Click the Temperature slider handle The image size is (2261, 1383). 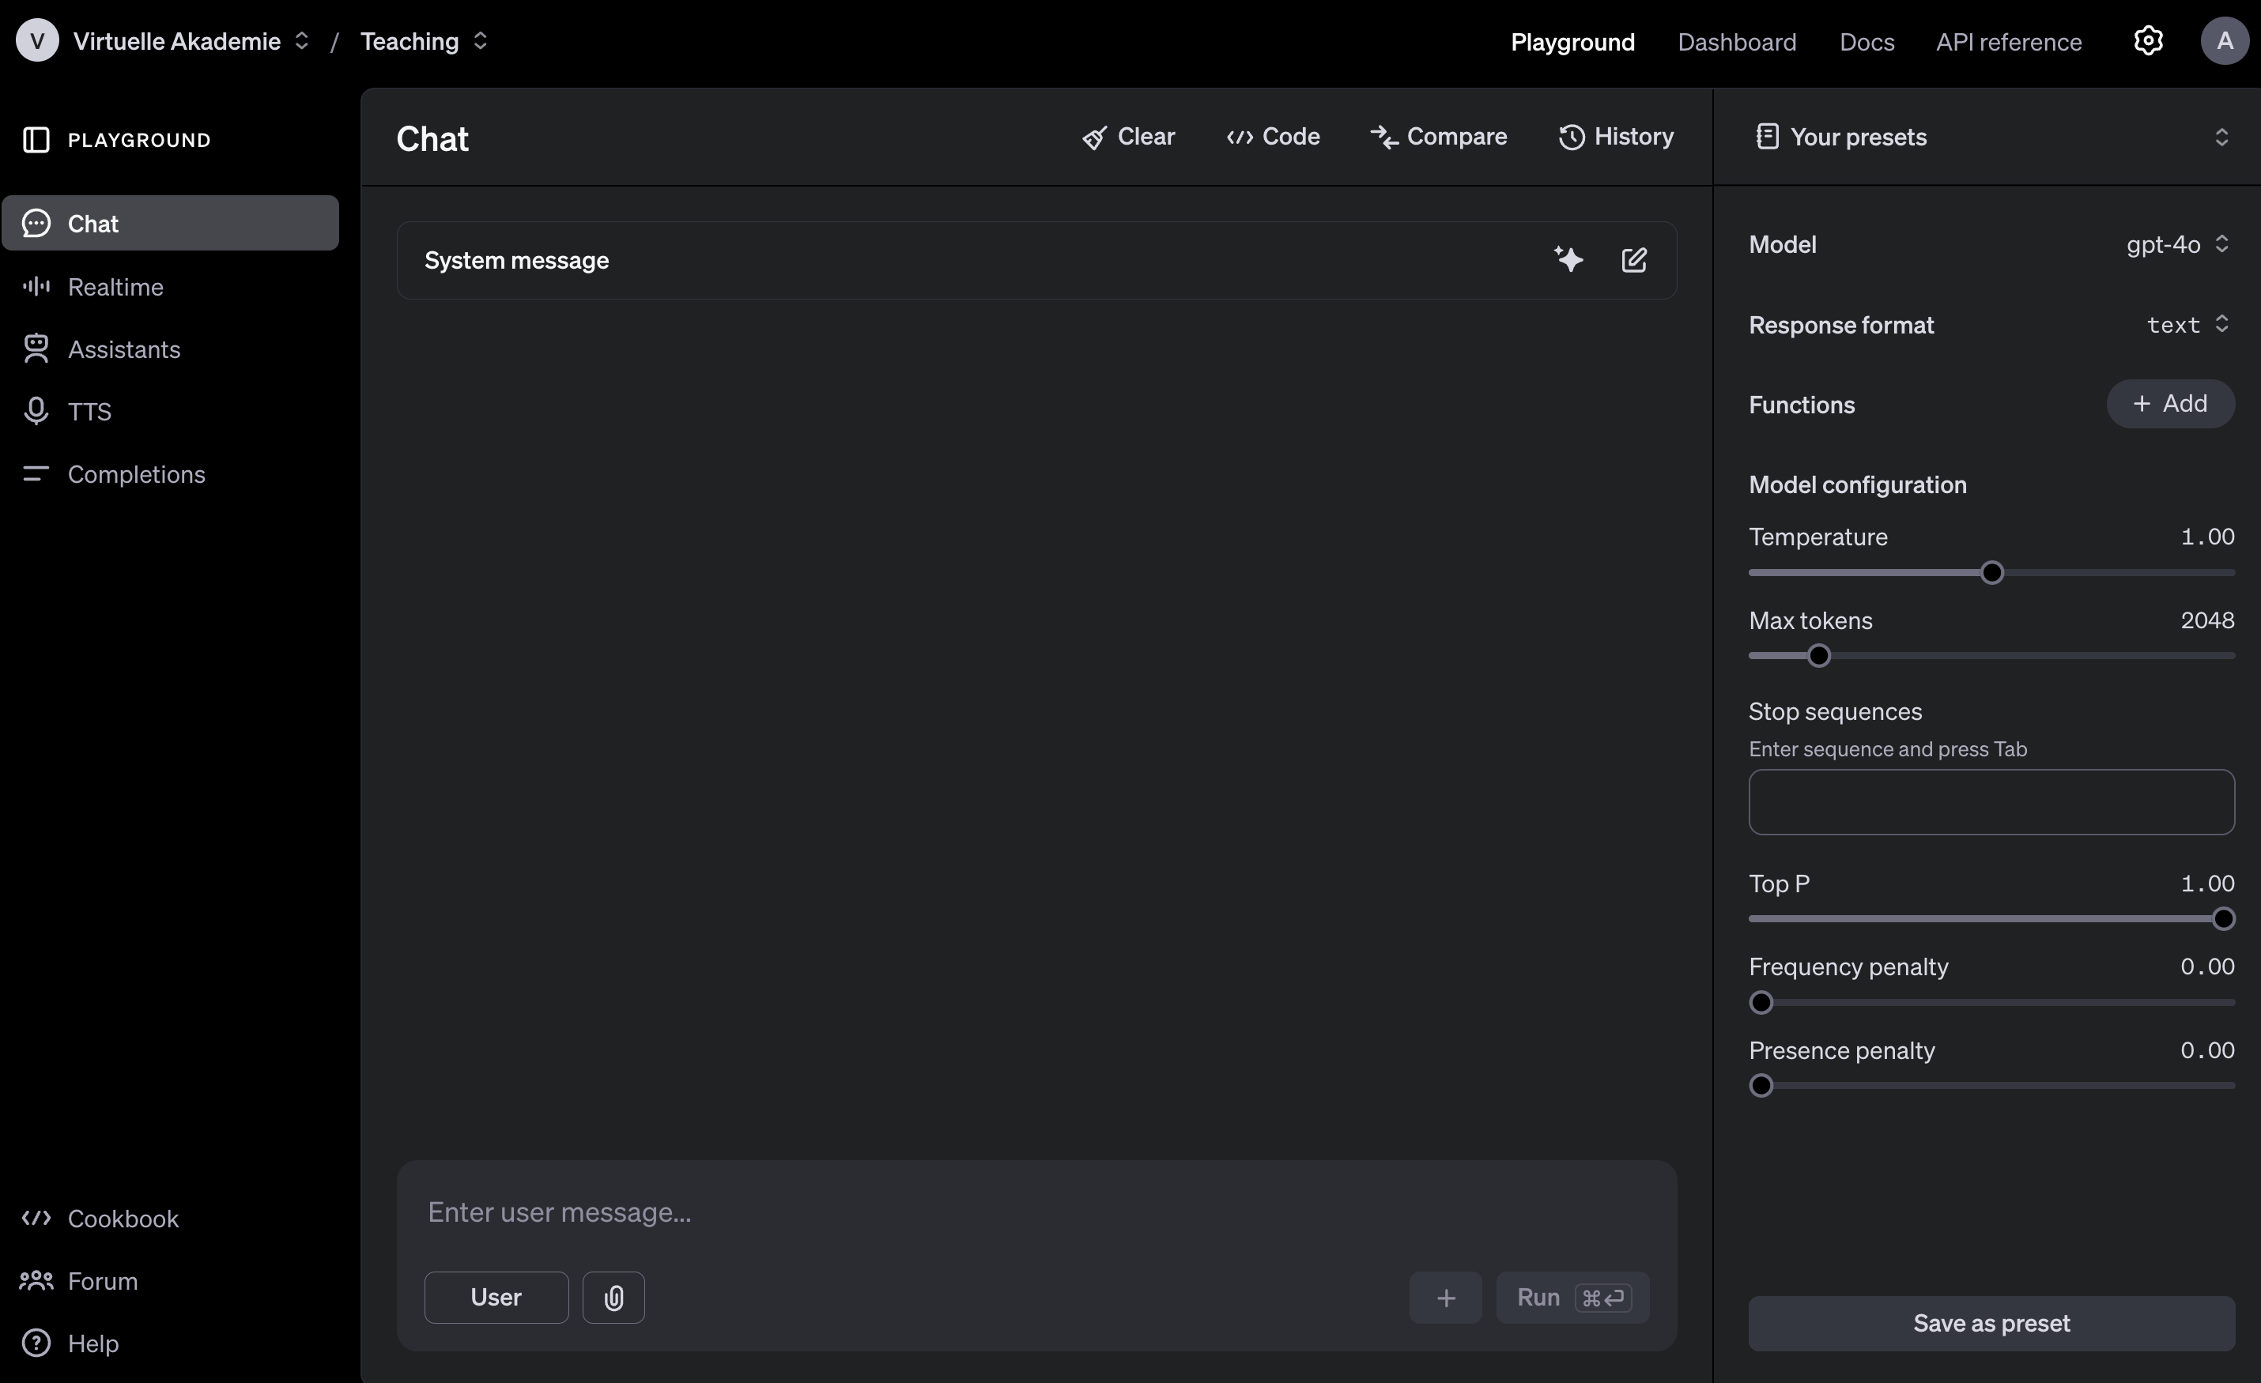tap(1991, 572)
